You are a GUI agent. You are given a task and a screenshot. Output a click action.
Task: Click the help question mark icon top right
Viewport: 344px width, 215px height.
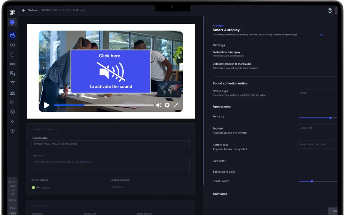coord(330,10)
